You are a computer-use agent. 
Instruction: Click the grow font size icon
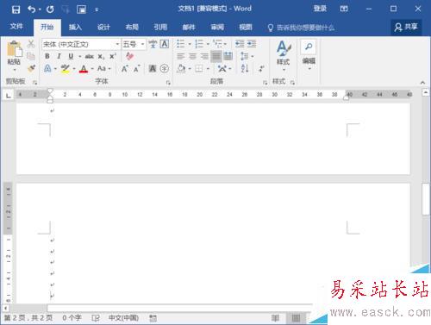[x=124, y=69]
